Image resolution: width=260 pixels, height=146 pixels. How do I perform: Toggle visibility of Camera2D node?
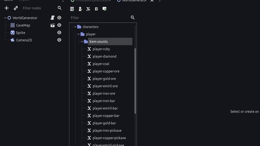pyautogui.click(x=59, y=40)
